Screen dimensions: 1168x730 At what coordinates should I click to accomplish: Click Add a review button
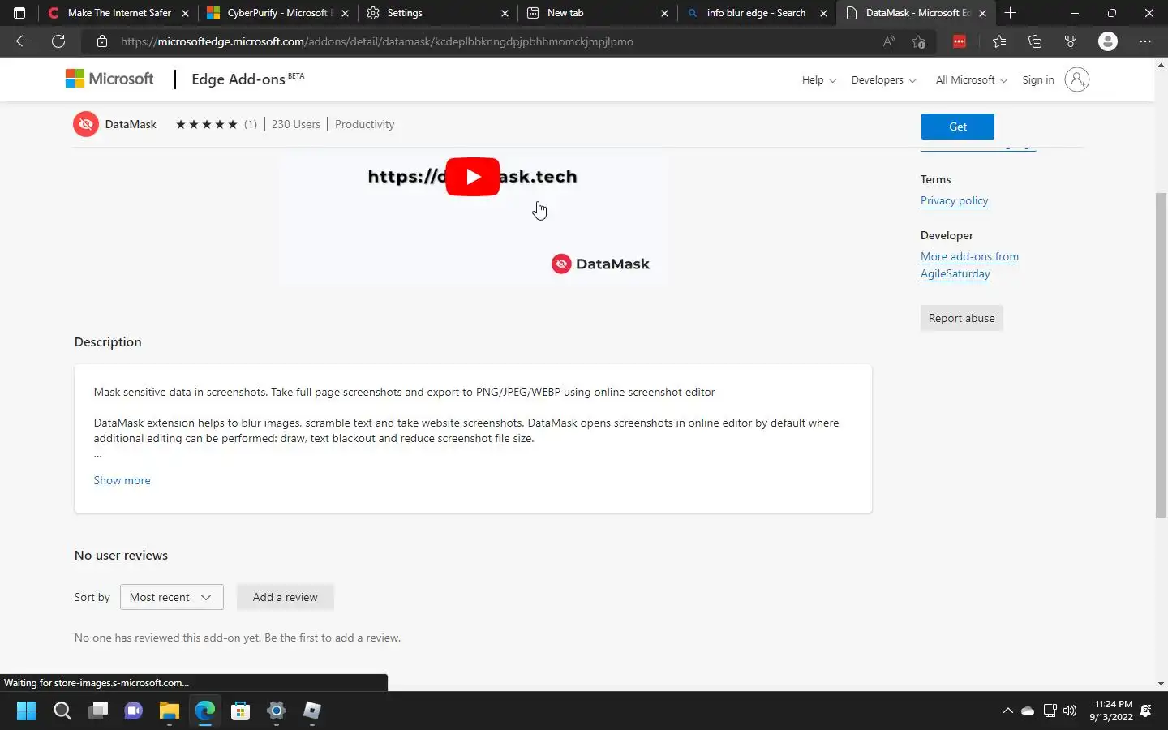(285, 597)
